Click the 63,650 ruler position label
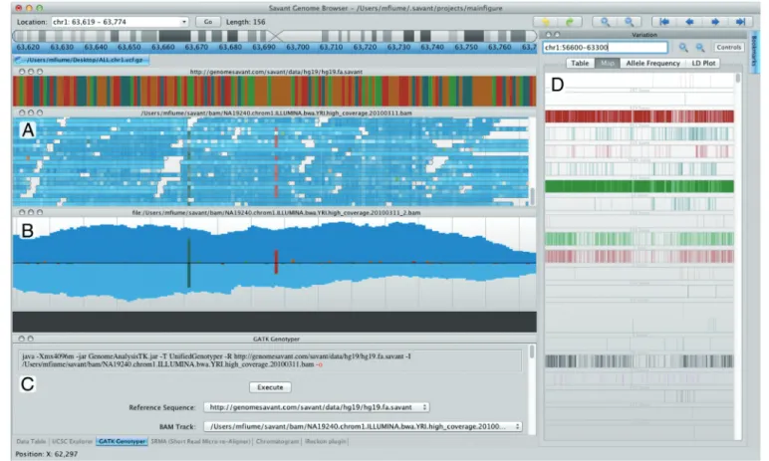The image size is (769, 461). pos(128,47)
